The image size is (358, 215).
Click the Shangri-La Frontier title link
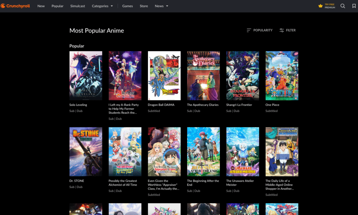click(x=239, y=105)
